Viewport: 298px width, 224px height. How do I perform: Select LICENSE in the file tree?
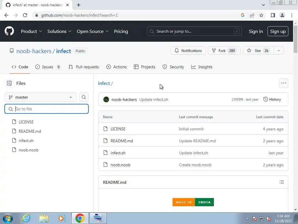click(x=26, y=122)
